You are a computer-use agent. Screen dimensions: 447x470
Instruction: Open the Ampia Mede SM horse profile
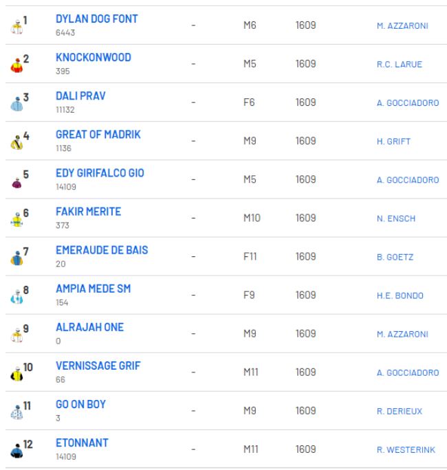click(93, 289)
